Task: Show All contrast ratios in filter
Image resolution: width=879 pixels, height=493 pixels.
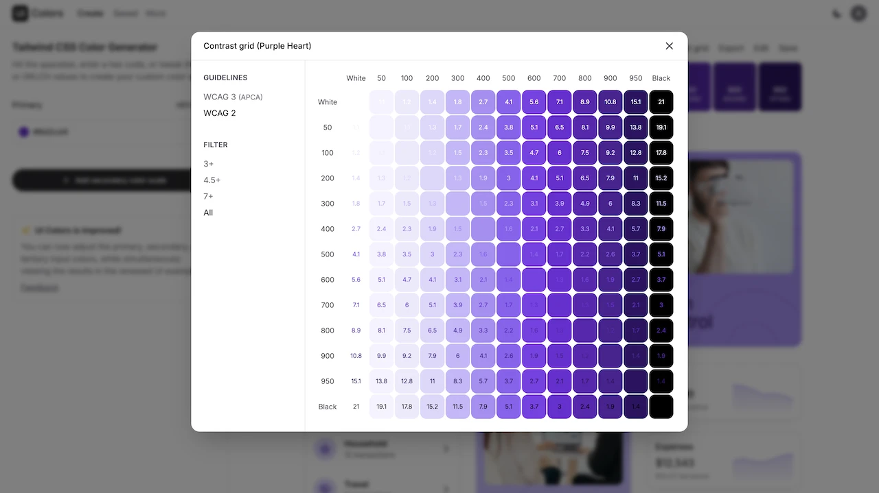Action: point(208,213)
